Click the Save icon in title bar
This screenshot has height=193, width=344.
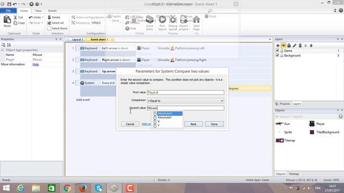click(x=9, y=4)
